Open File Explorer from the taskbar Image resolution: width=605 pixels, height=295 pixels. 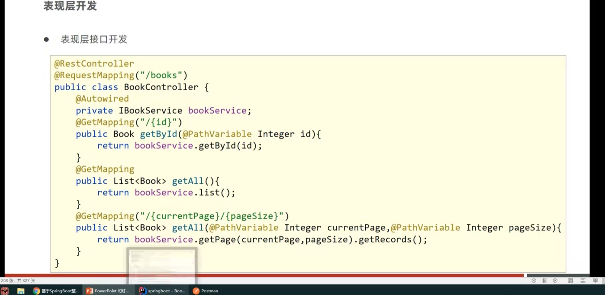21,291
